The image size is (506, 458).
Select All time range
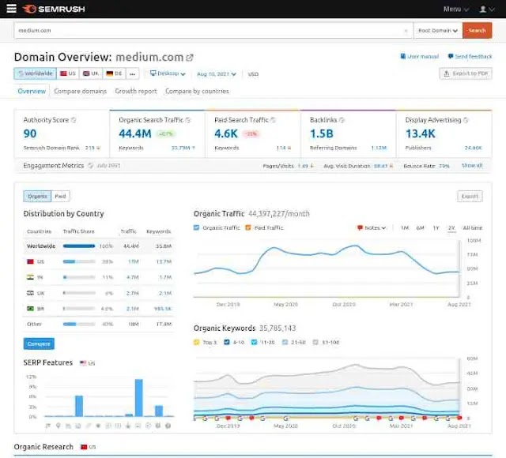[x=473, y=228]
